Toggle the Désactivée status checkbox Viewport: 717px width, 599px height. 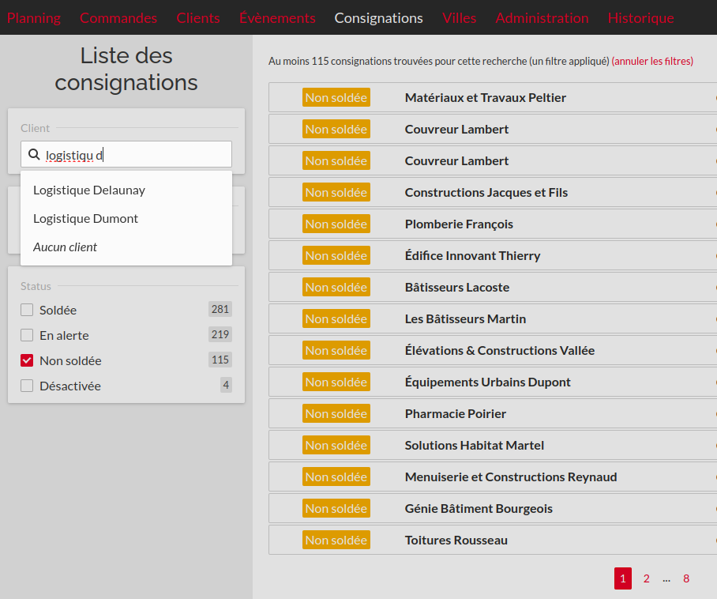(x=27, y=386)
